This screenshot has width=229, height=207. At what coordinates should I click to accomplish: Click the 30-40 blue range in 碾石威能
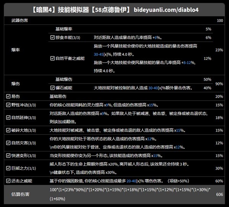(x=153, y=88)
